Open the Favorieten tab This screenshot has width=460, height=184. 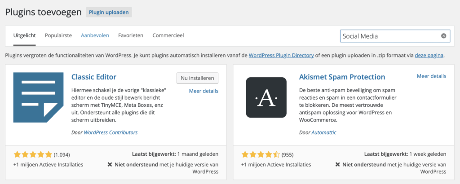coord(131,36)
